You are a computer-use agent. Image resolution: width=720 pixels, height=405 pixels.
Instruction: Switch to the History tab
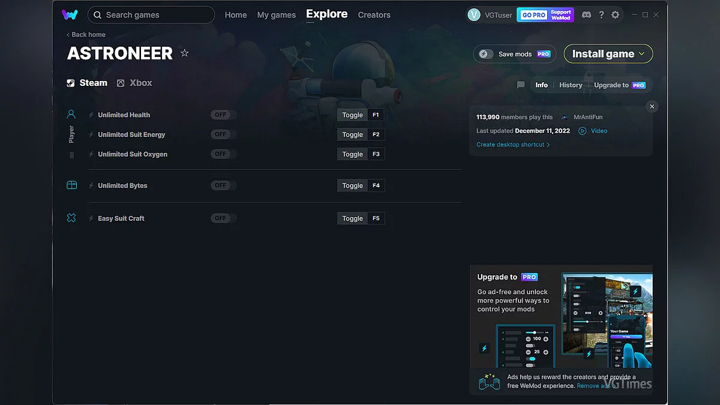[571, 85]
